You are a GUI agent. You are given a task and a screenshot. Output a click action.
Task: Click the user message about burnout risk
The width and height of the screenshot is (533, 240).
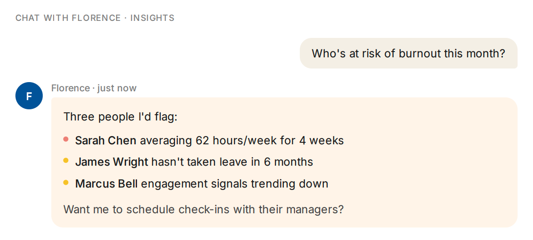point(409,53)
